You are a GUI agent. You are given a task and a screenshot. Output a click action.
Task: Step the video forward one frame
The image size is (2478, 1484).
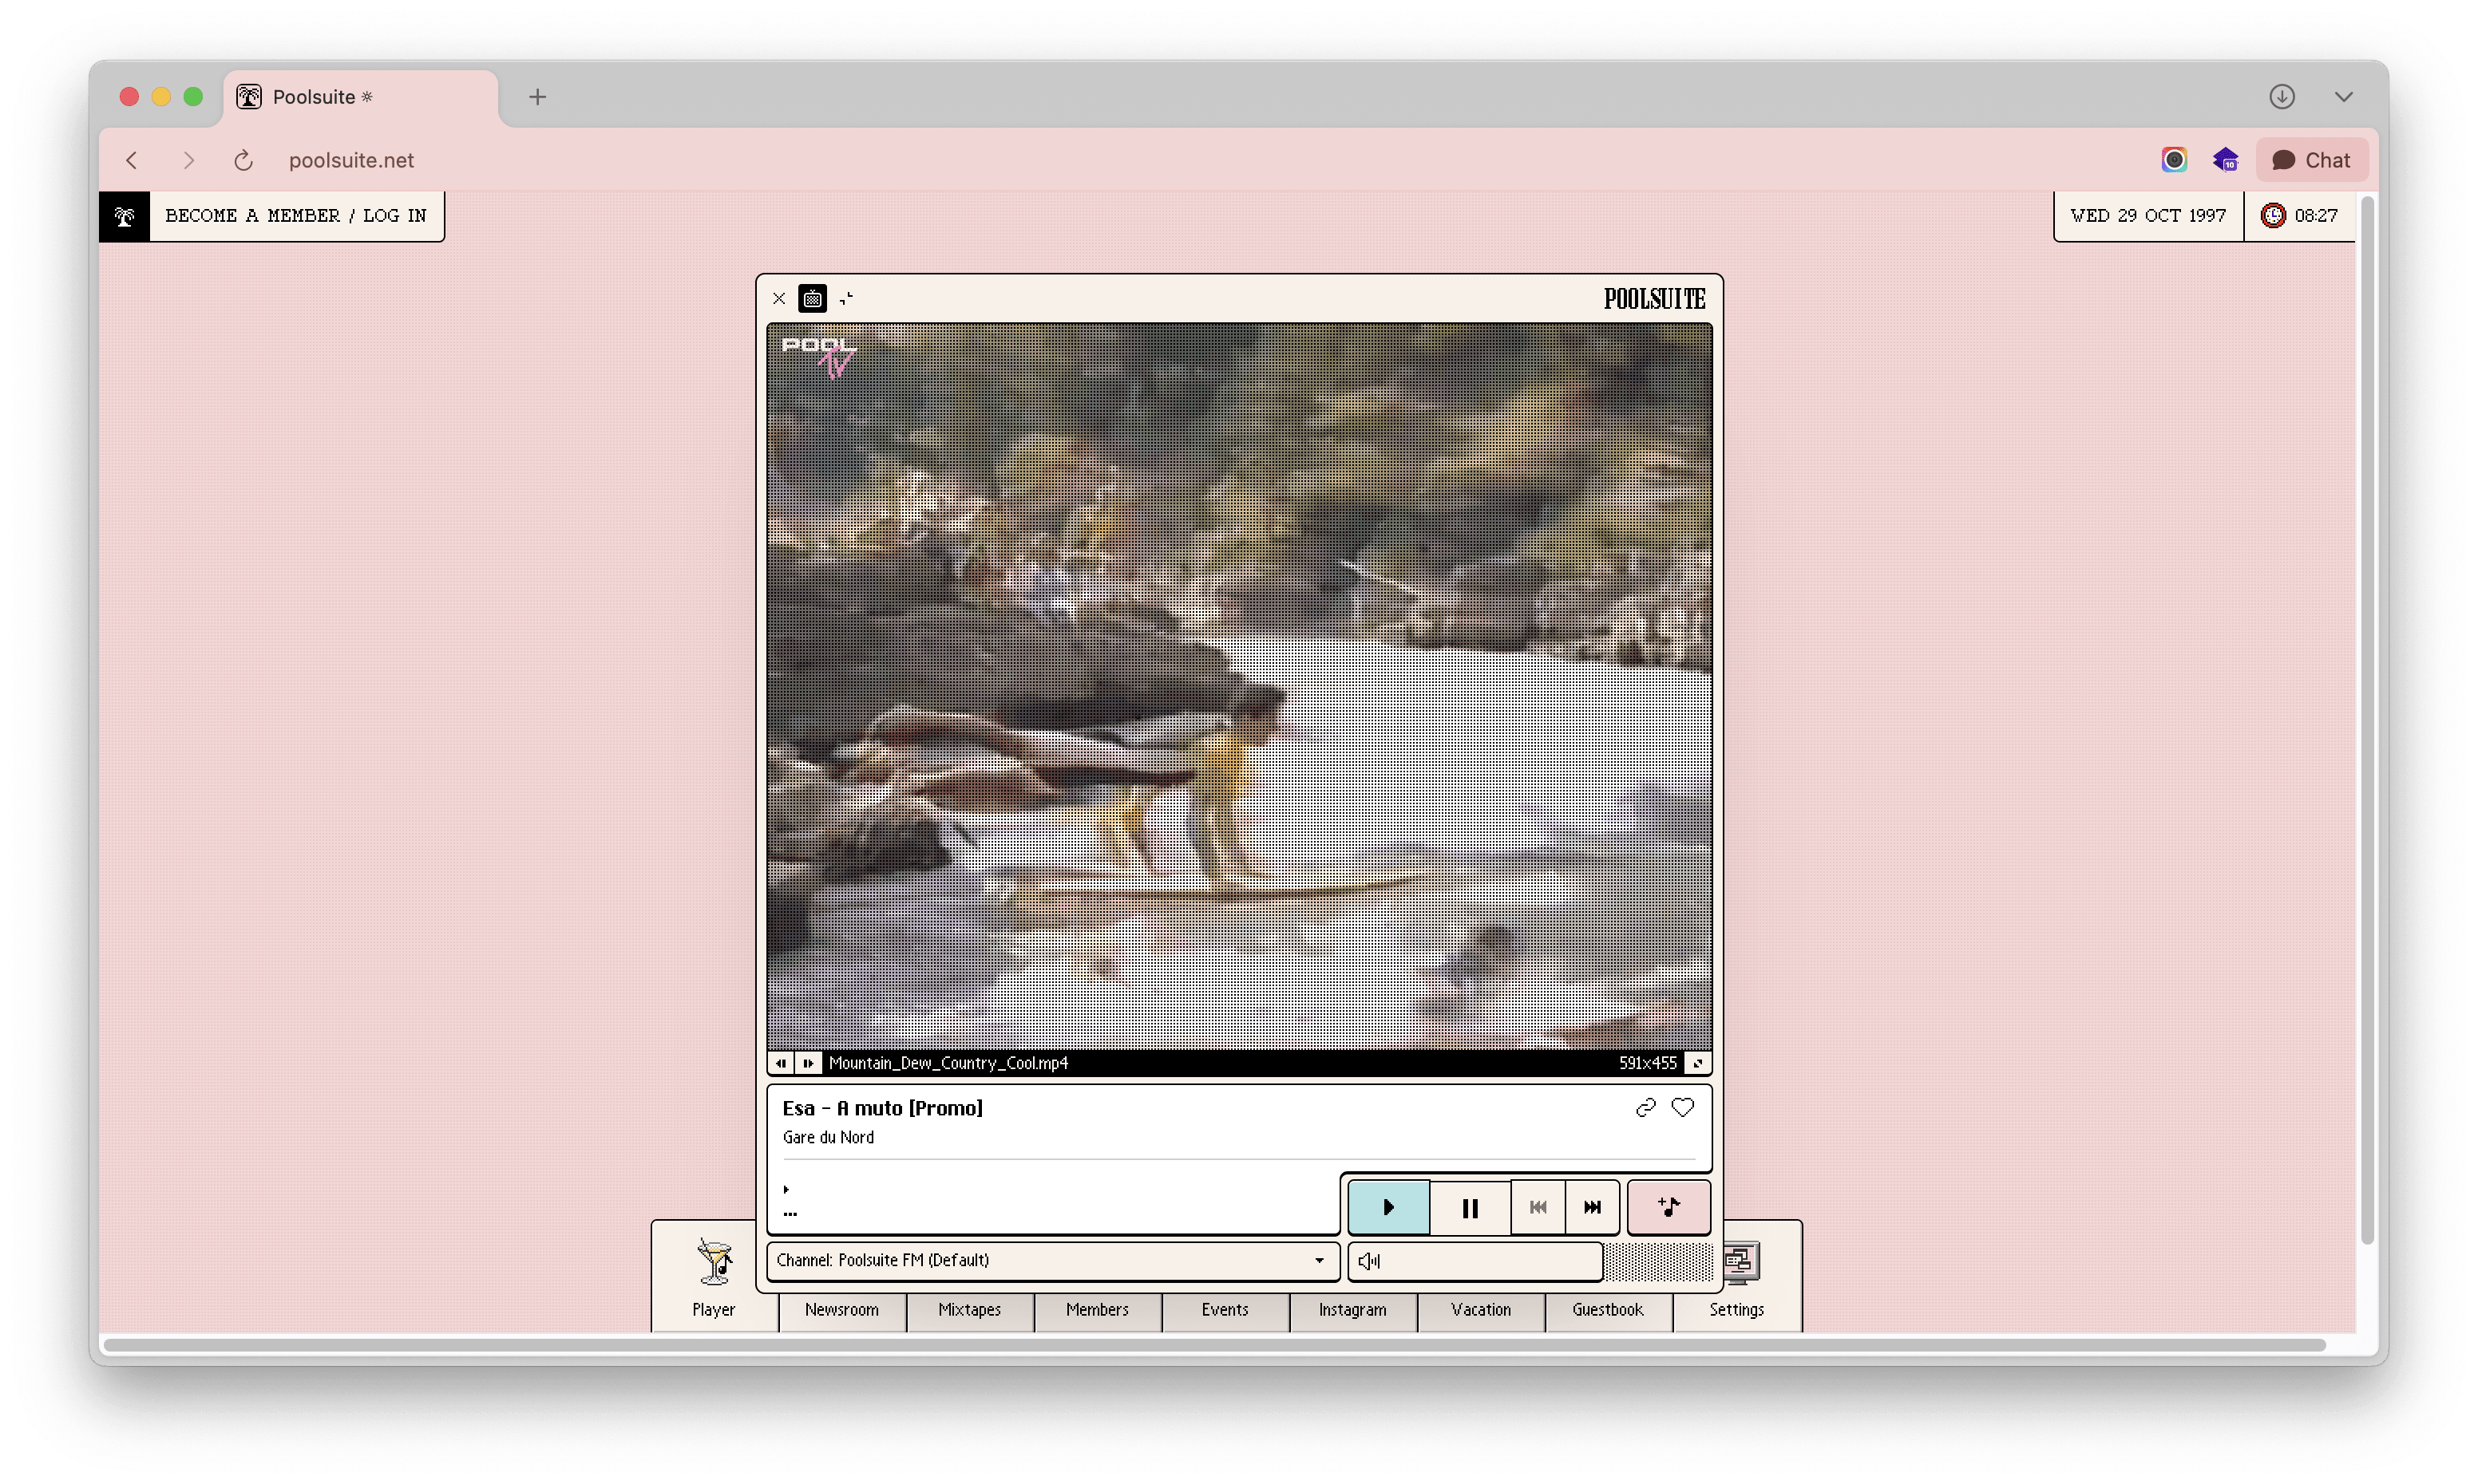(807, 1062)
